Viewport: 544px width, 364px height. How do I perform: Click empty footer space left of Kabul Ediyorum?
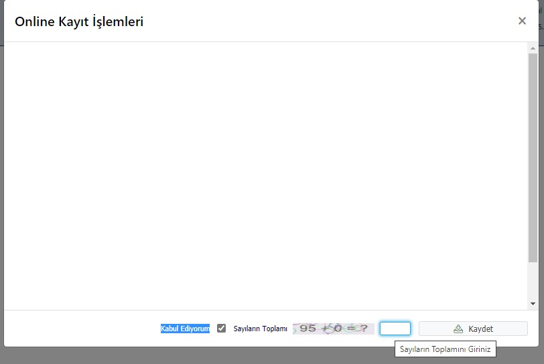80,329
